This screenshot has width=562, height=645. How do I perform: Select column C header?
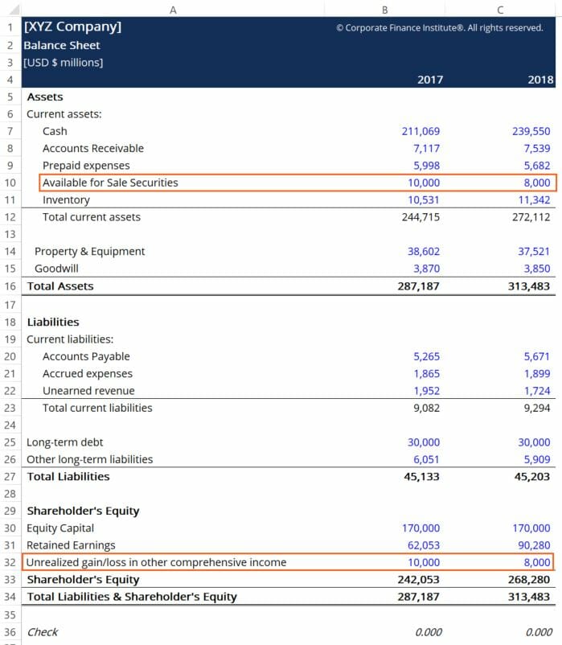(500, 9)
